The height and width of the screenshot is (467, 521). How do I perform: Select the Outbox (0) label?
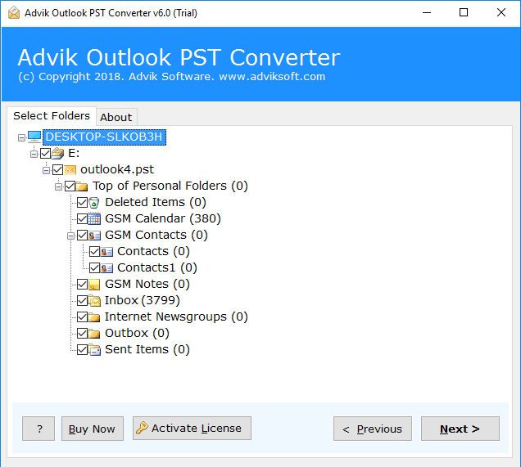tap(137, 333)
